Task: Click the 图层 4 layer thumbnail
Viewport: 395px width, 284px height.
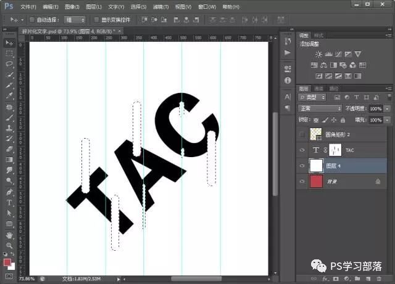Action: tap(316, 166)
